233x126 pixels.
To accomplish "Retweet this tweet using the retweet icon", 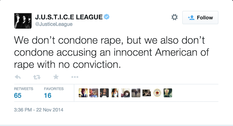I will tap(37, 77).
